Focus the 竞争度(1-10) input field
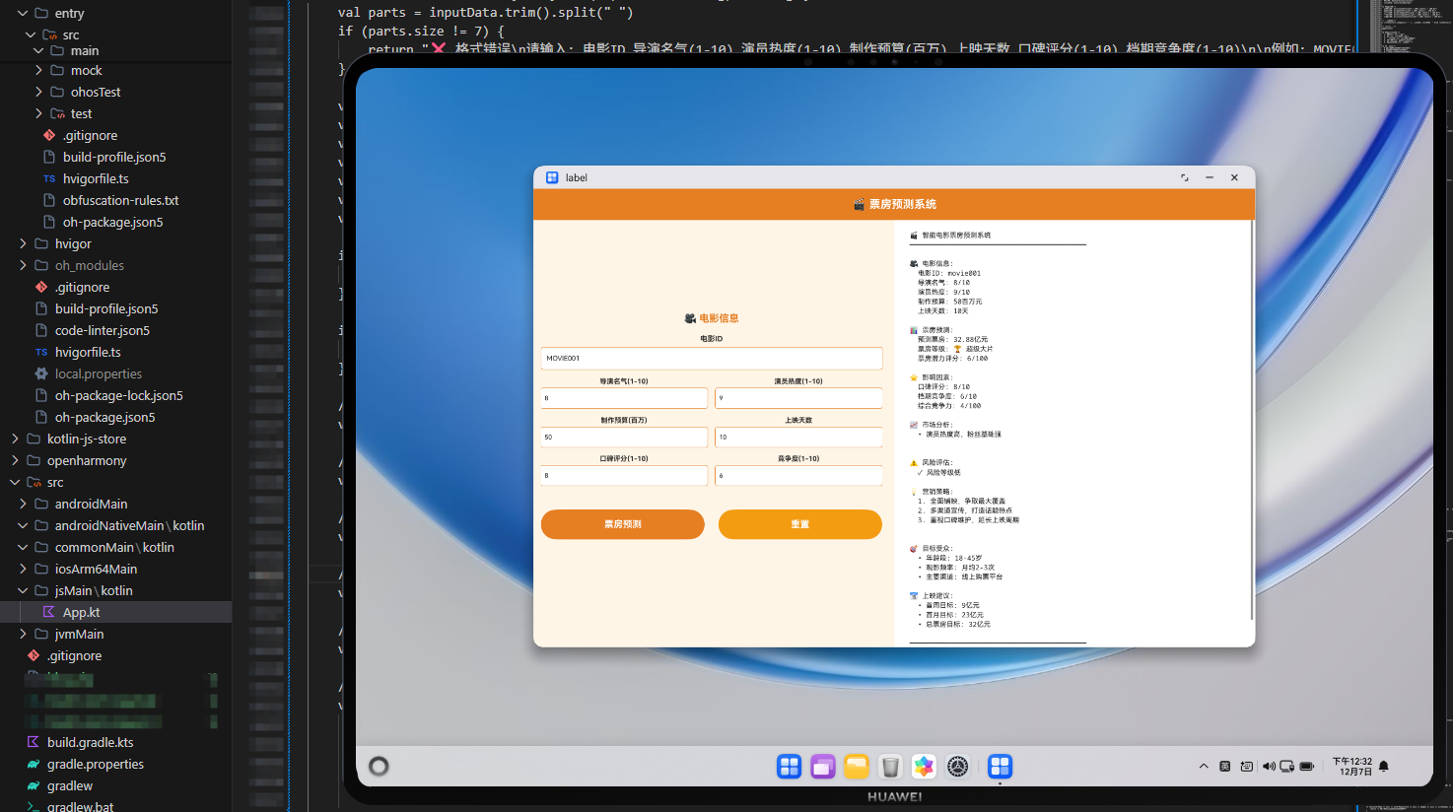Image resolution: width=1453 pixels, height=812 pixels. (x=798, y=475)
